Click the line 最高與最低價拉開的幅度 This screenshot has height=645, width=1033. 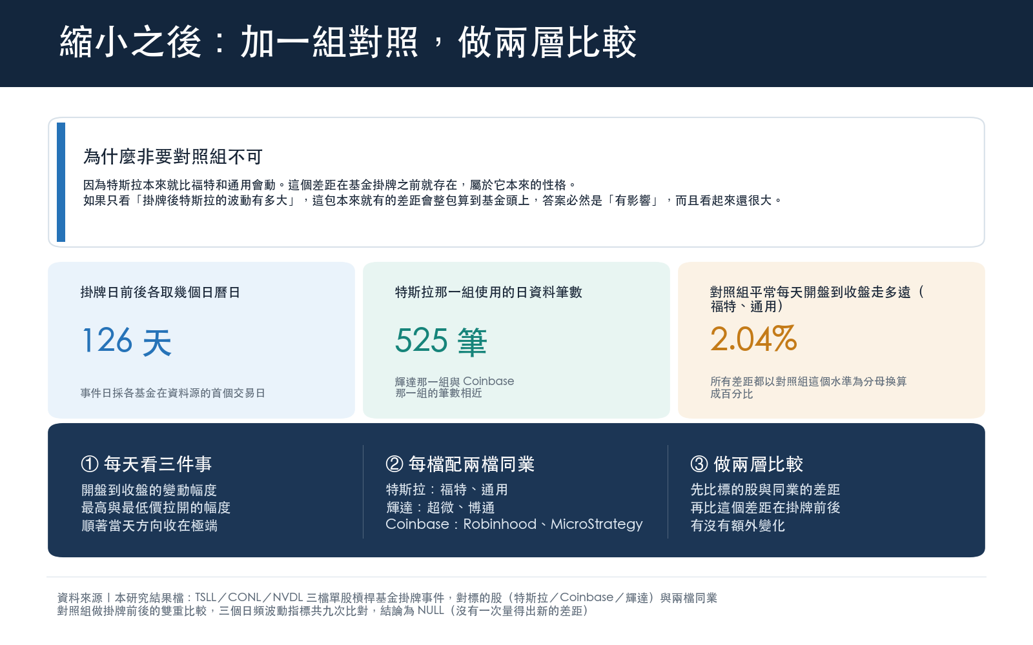click(156, 508)
